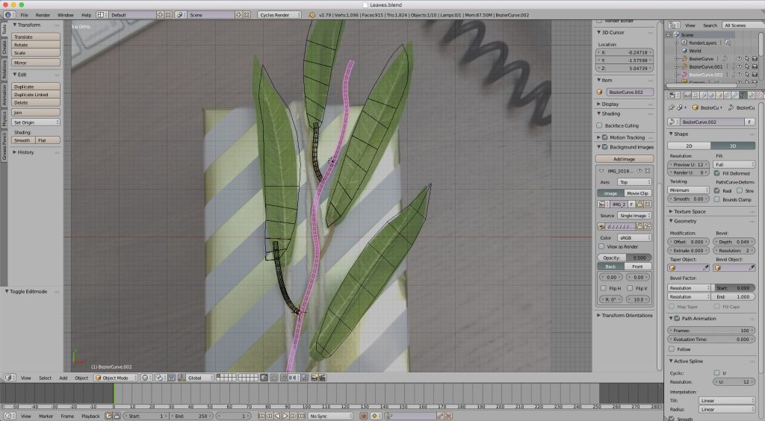
Task: Click the Taper Object eyedropper icon
Action: (x=705, y=267)
